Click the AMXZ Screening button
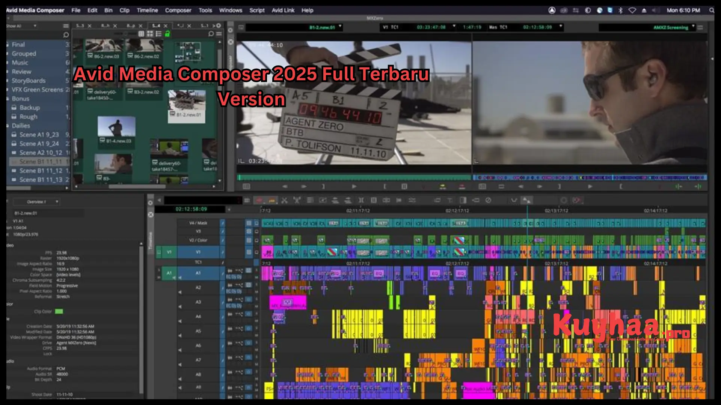The height and width of the screenshot is (405, 721). click(x=671, y=27)
